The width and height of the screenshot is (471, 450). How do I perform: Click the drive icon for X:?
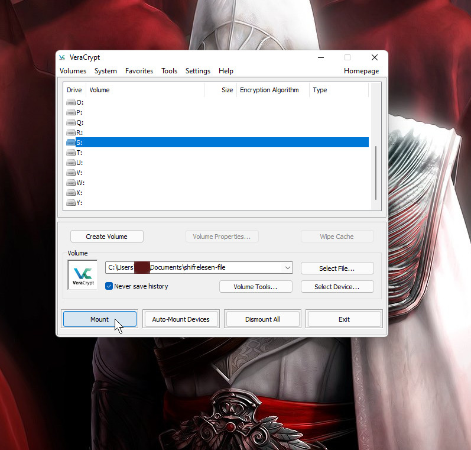point(70,193)
